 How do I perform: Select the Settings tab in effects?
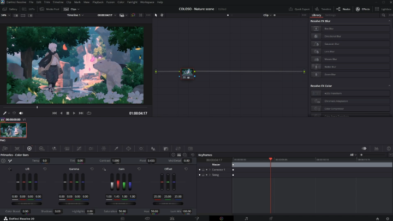[x=330, y=15]
